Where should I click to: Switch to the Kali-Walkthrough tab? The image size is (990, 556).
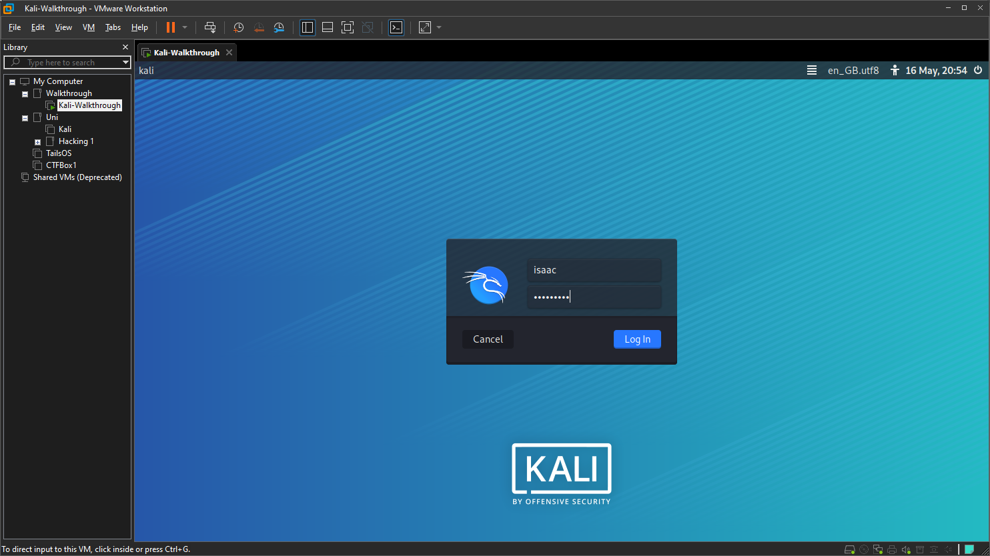(x=186, y=53)
